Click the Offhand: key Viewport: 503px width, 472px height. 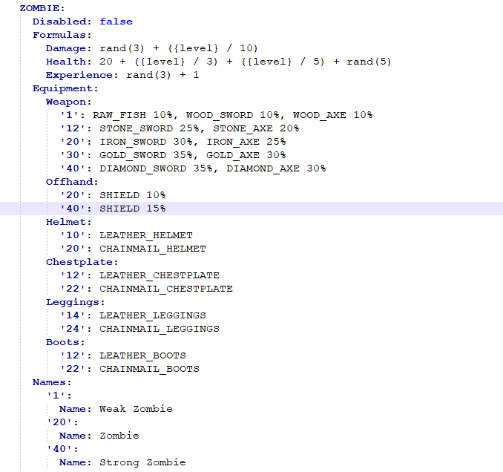click(72, 182)
